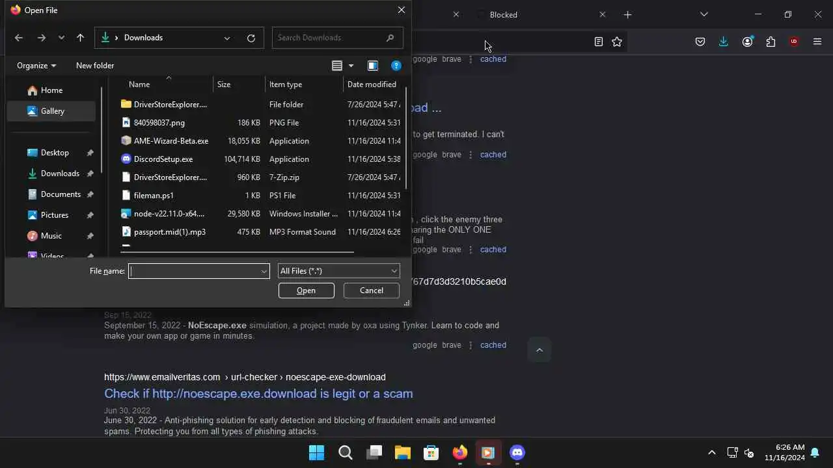The height and width of the screenshot is (468, 833).
Task: Open uBlock Origin extension icon
Action: click(x=794, y=42)
